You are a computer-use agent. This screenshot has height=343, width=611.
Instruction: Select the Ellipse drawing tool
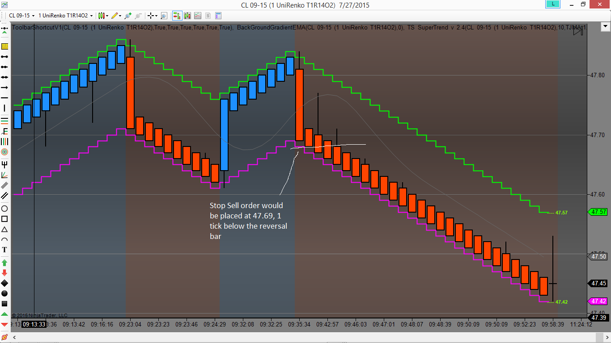click(4, 209)
